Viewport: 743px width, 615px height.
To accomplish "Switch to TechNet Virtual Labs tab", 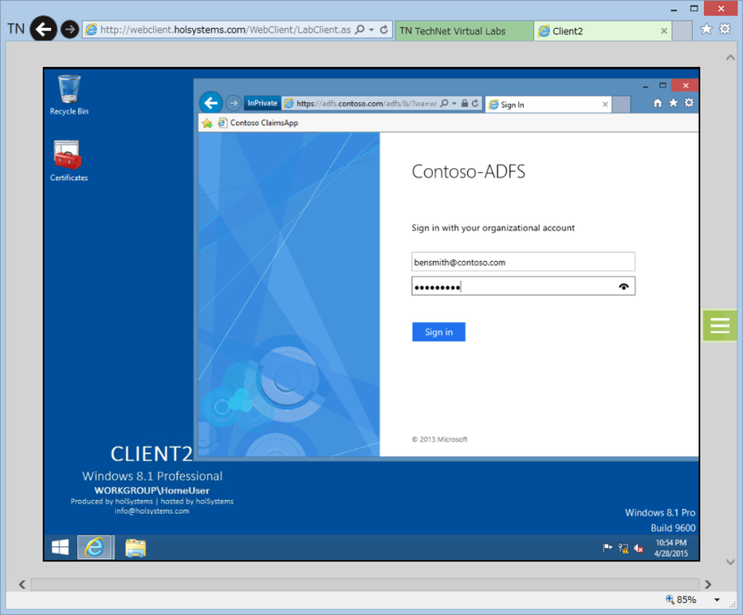I will pos(463,31).
